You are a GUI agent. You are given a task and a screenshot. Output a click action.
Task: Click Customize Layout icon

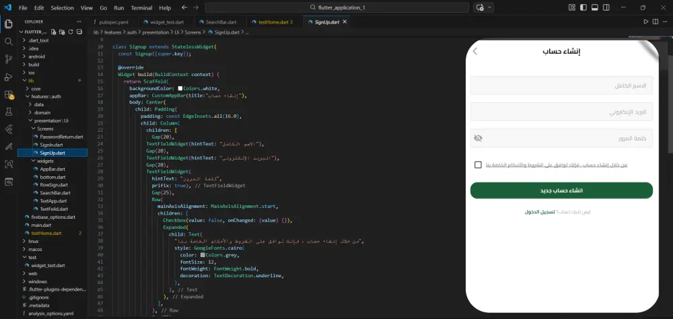[x=571, y=7]
